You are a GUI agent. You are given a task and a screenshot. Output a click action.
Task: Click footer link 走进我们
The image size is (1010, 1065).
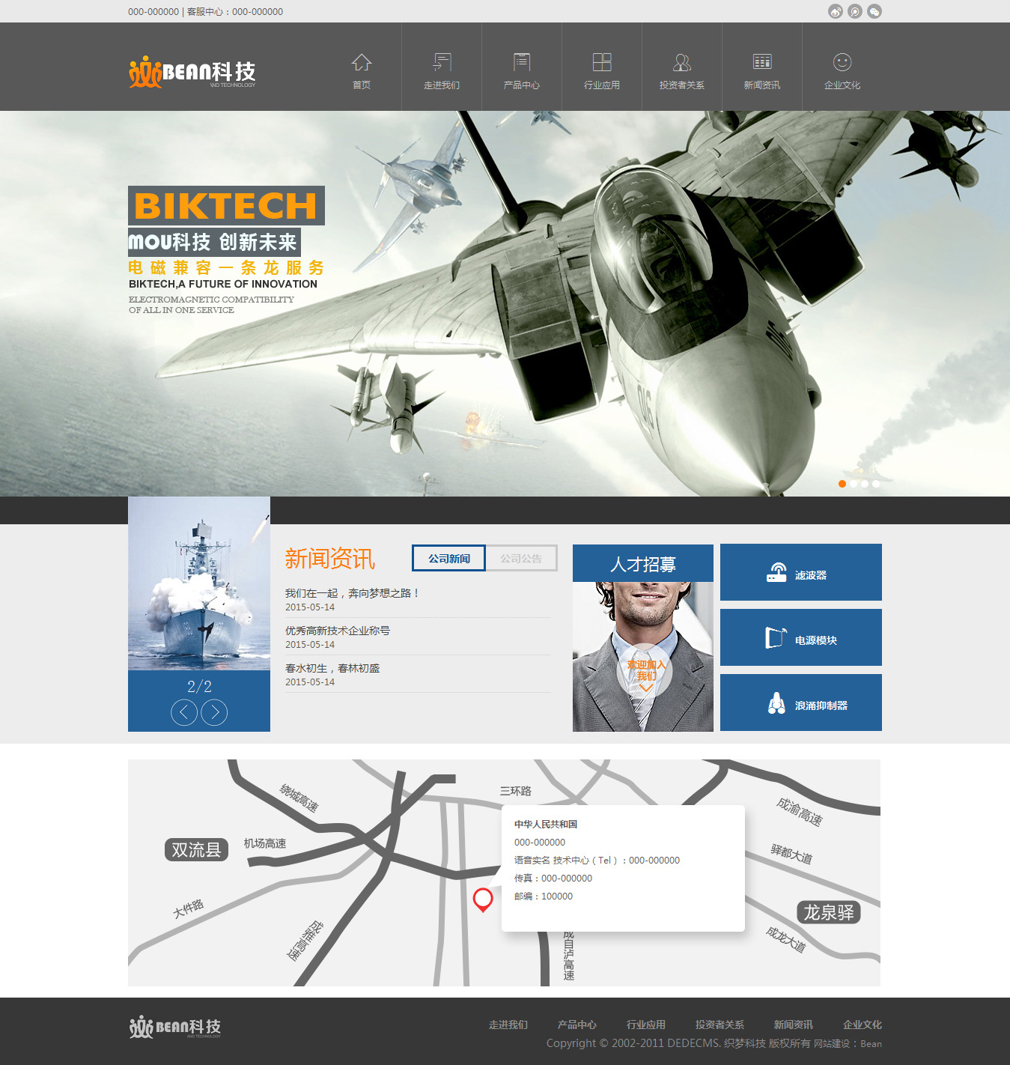(x=508, y=1025)
